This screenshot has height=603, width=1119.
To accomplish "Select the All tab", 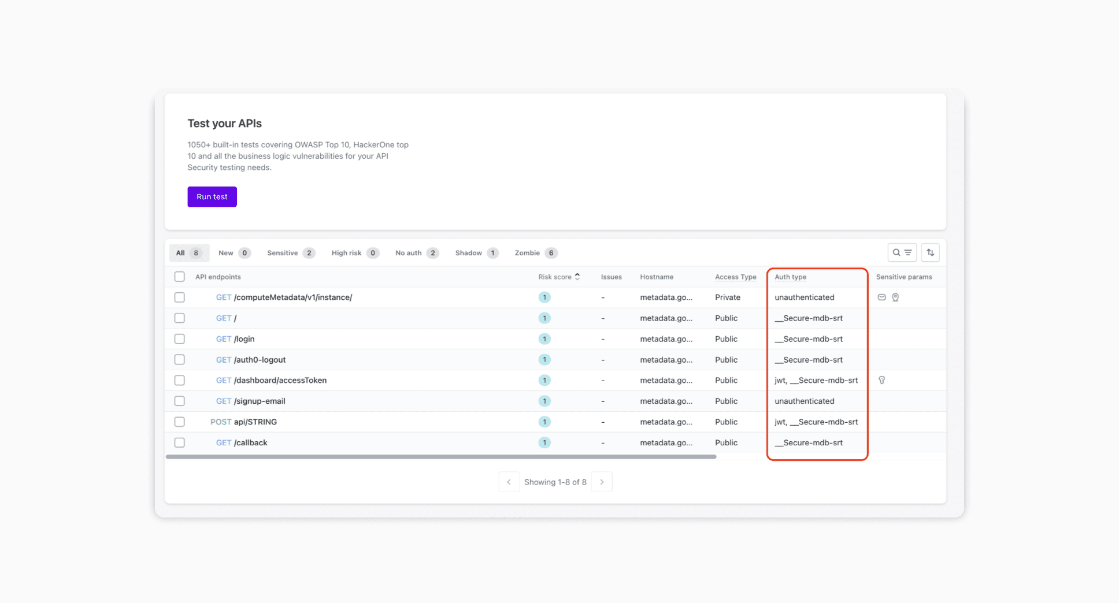I will pyautogui.click(x=189, y=253).
